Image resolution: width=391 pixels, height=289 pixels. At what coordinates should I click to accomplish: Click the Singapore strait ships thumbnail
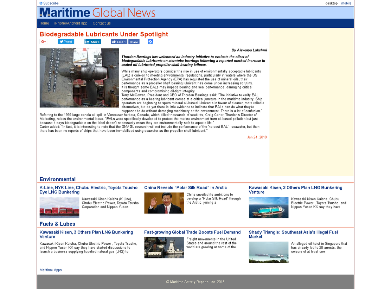click(x=269, y=252)
